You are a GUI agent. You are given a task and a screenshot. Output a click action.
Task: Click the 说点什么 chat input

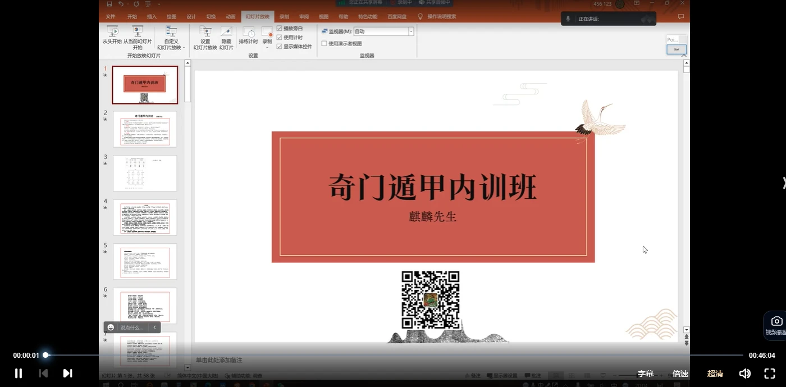[132, 327]
